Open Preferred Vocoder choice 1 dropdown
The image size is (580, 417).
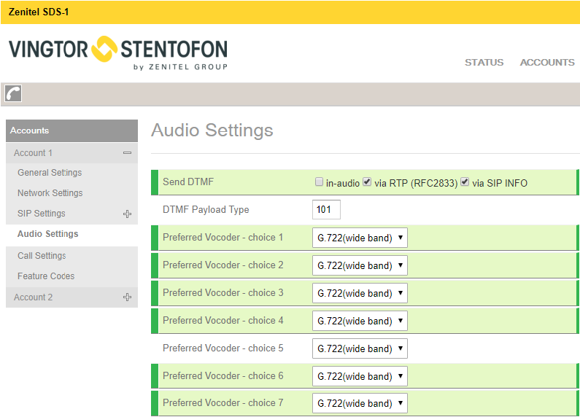tap(360, 238)
